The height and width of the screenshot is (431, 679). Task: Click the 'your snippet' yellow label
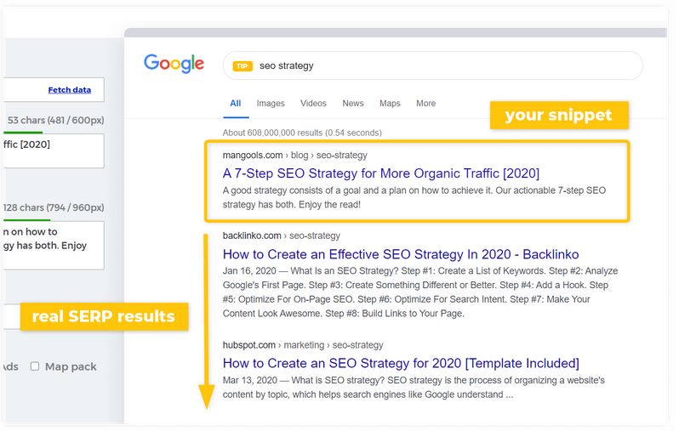pyautogui.click(x=558, y=116)
